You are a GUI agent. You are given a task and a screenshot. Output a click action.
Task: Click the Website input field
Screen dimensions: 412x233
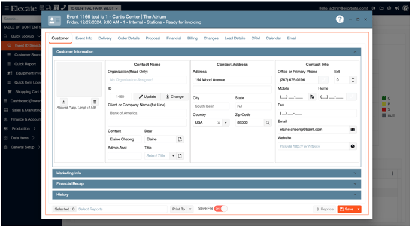(313, 146)
